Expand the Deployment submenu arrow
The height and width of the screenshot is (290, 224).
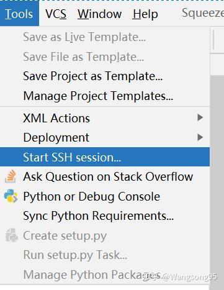click(x=200, y=137)
